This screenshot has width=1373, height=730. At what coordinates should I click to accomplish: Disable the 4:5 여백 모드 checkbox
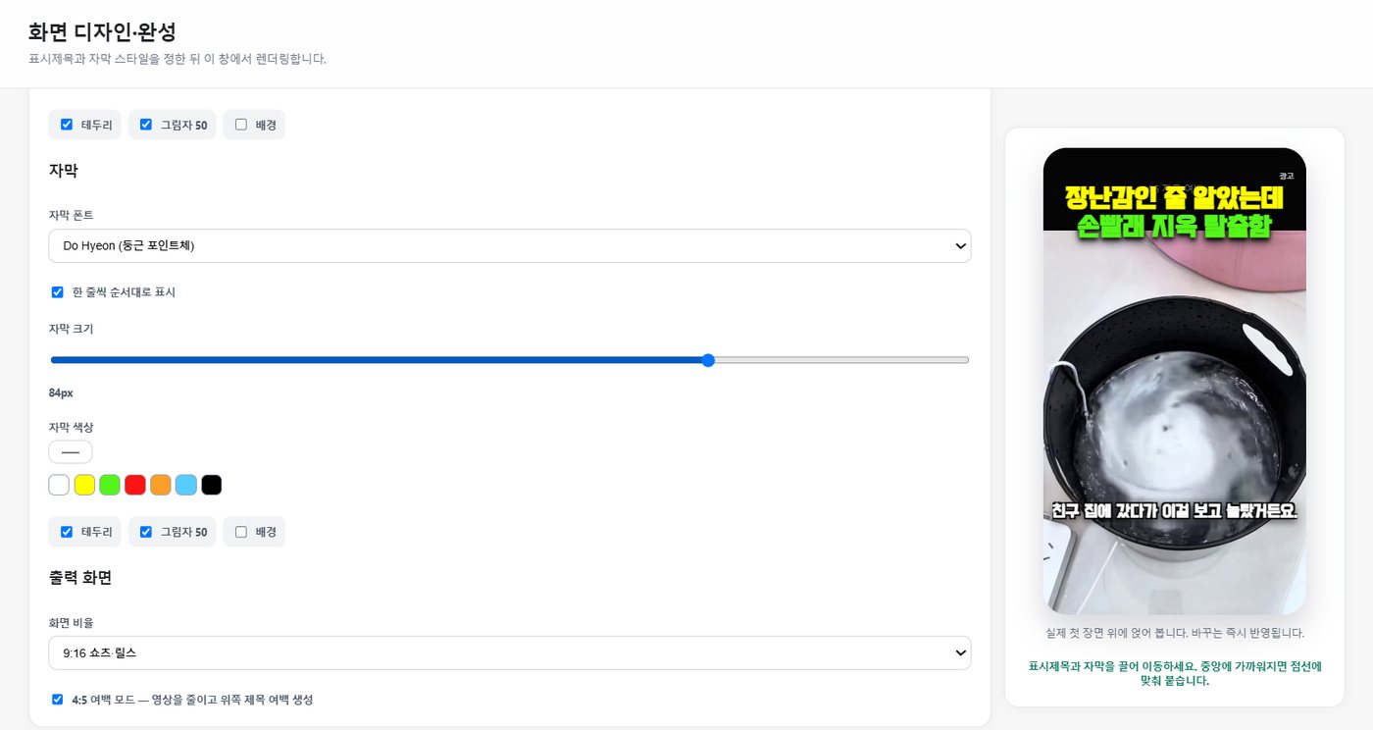pos(57,700)
